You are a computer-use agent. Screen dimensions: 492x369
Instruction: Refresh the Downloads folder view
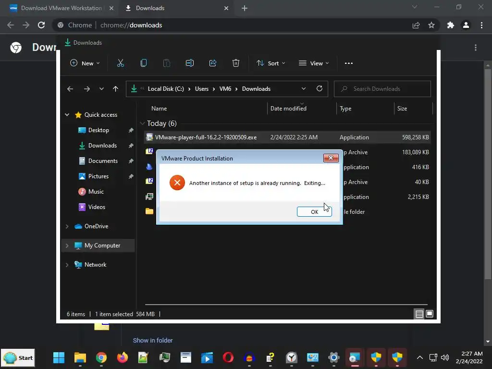click(320, 88)
